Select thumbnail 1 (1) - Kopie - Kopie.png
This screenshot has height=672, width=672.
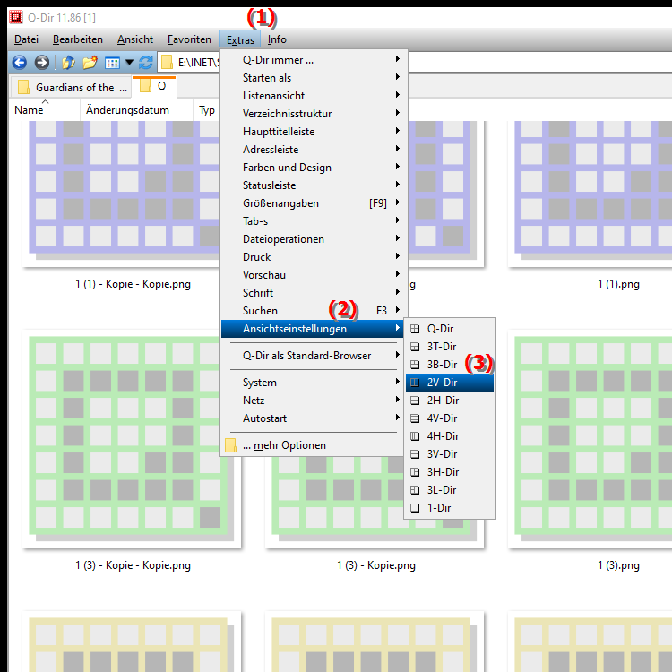121,194
